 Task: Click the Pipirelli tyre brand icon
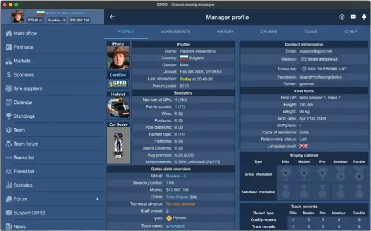tap(169, 218)
